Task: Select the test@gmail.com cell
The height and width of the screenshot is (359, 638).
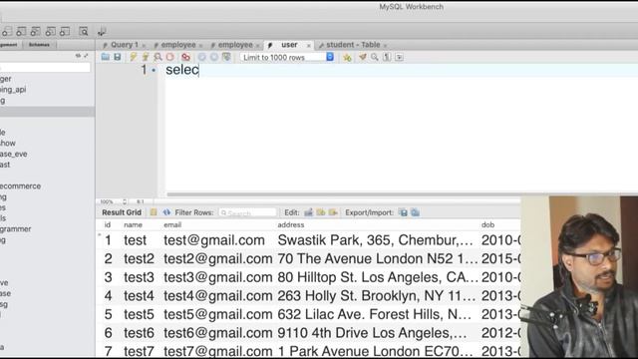Action: (214, 240)
